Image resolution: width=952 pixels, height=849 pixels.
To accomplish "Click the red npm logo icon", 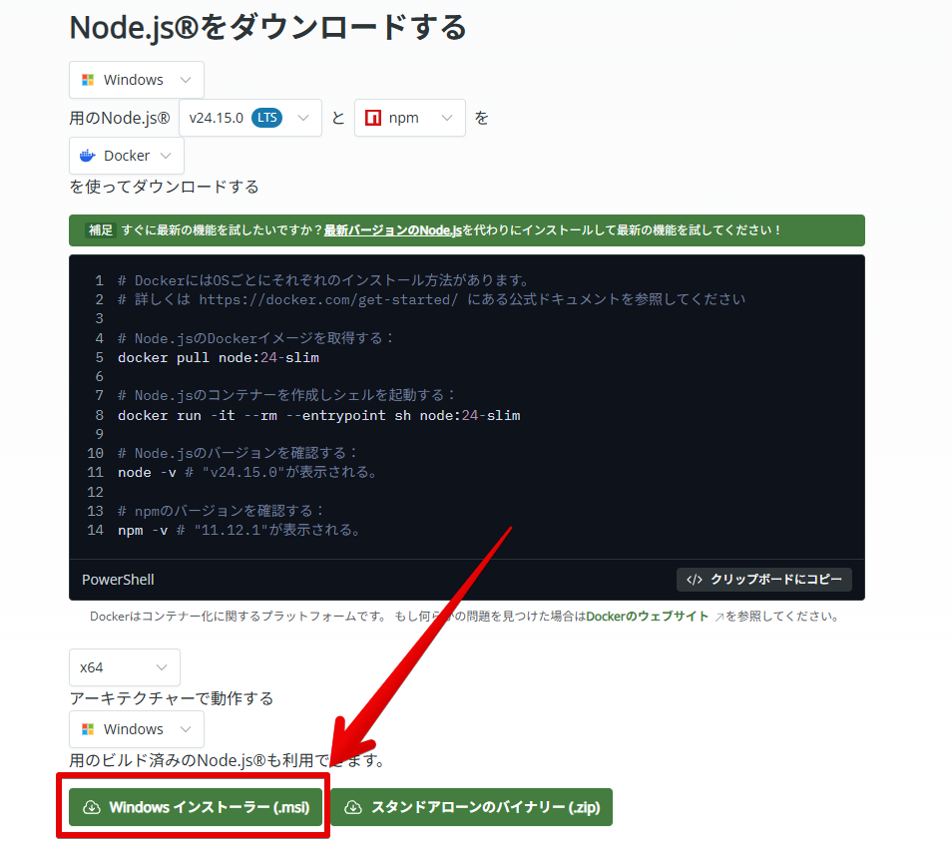I will tap(373, 118).
